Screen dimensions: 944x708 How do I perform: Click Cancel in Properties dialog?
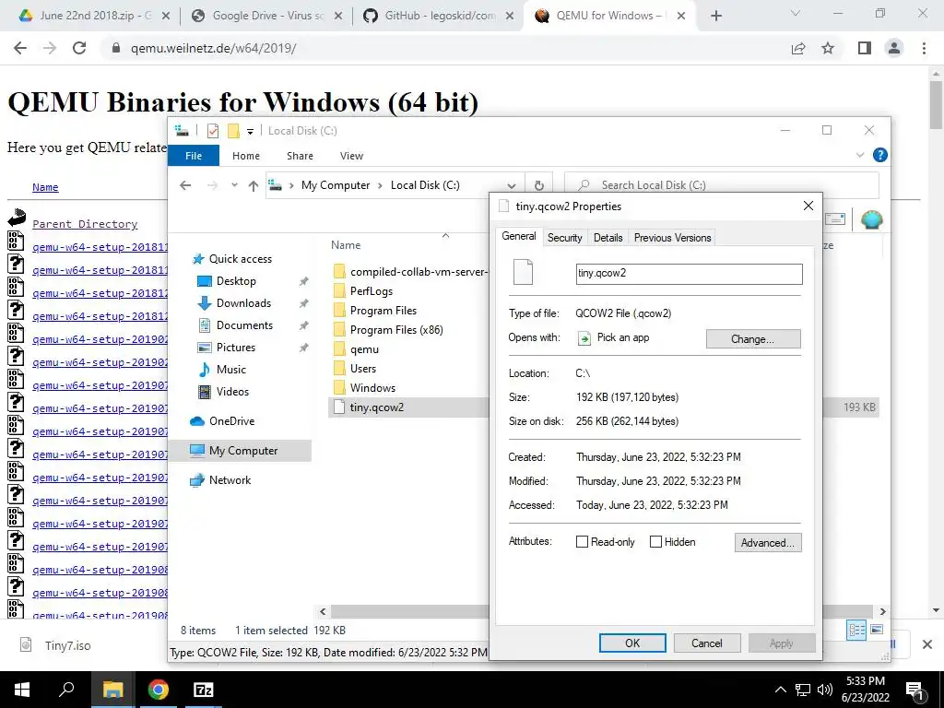coord(707,643)
